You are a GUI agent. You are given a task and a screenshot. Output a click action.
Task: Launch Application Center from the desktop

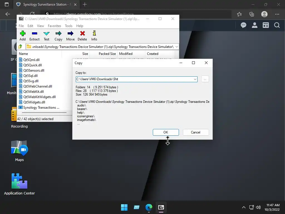pos(19,184)
